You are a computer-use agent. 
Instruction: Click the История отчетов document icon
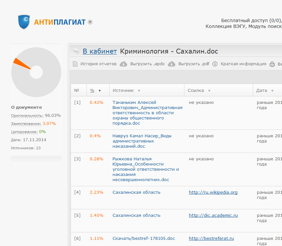pyautogui.click(x=75, y=64)
